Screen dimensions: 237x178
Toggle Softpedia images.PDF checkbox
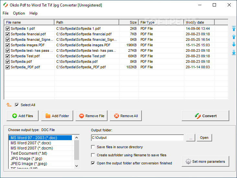click(x=7, y=45)
